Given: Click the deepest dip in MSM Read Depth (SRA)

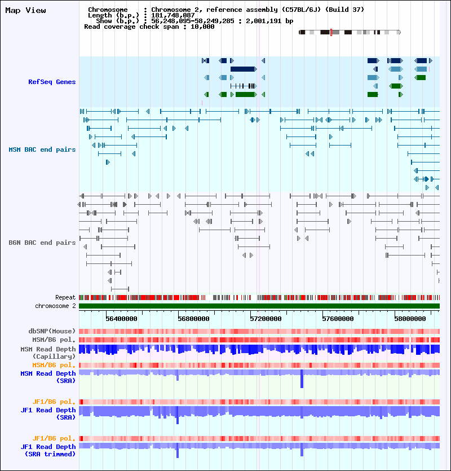Looking at the screenshot, I should (x=302, y=379).
